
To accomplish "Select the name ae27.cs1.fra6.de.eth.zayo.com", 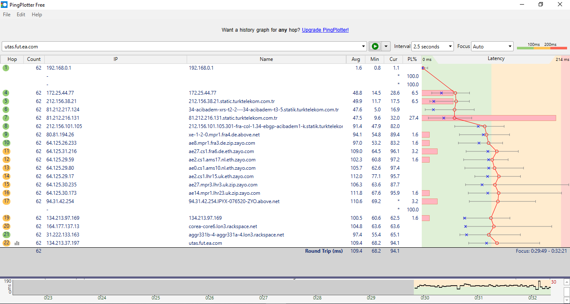I will coord(221,151).
